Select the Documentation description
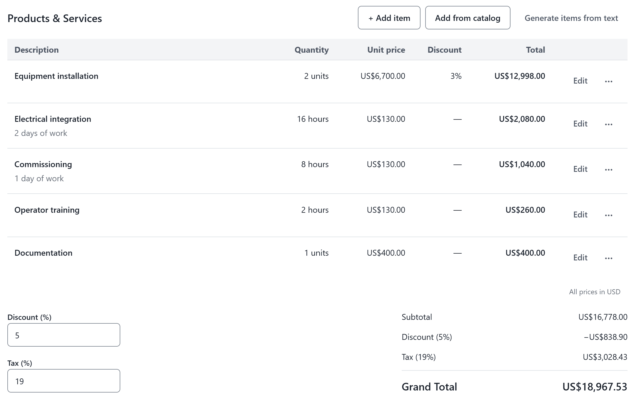634x399 pixels. [44, 253]
